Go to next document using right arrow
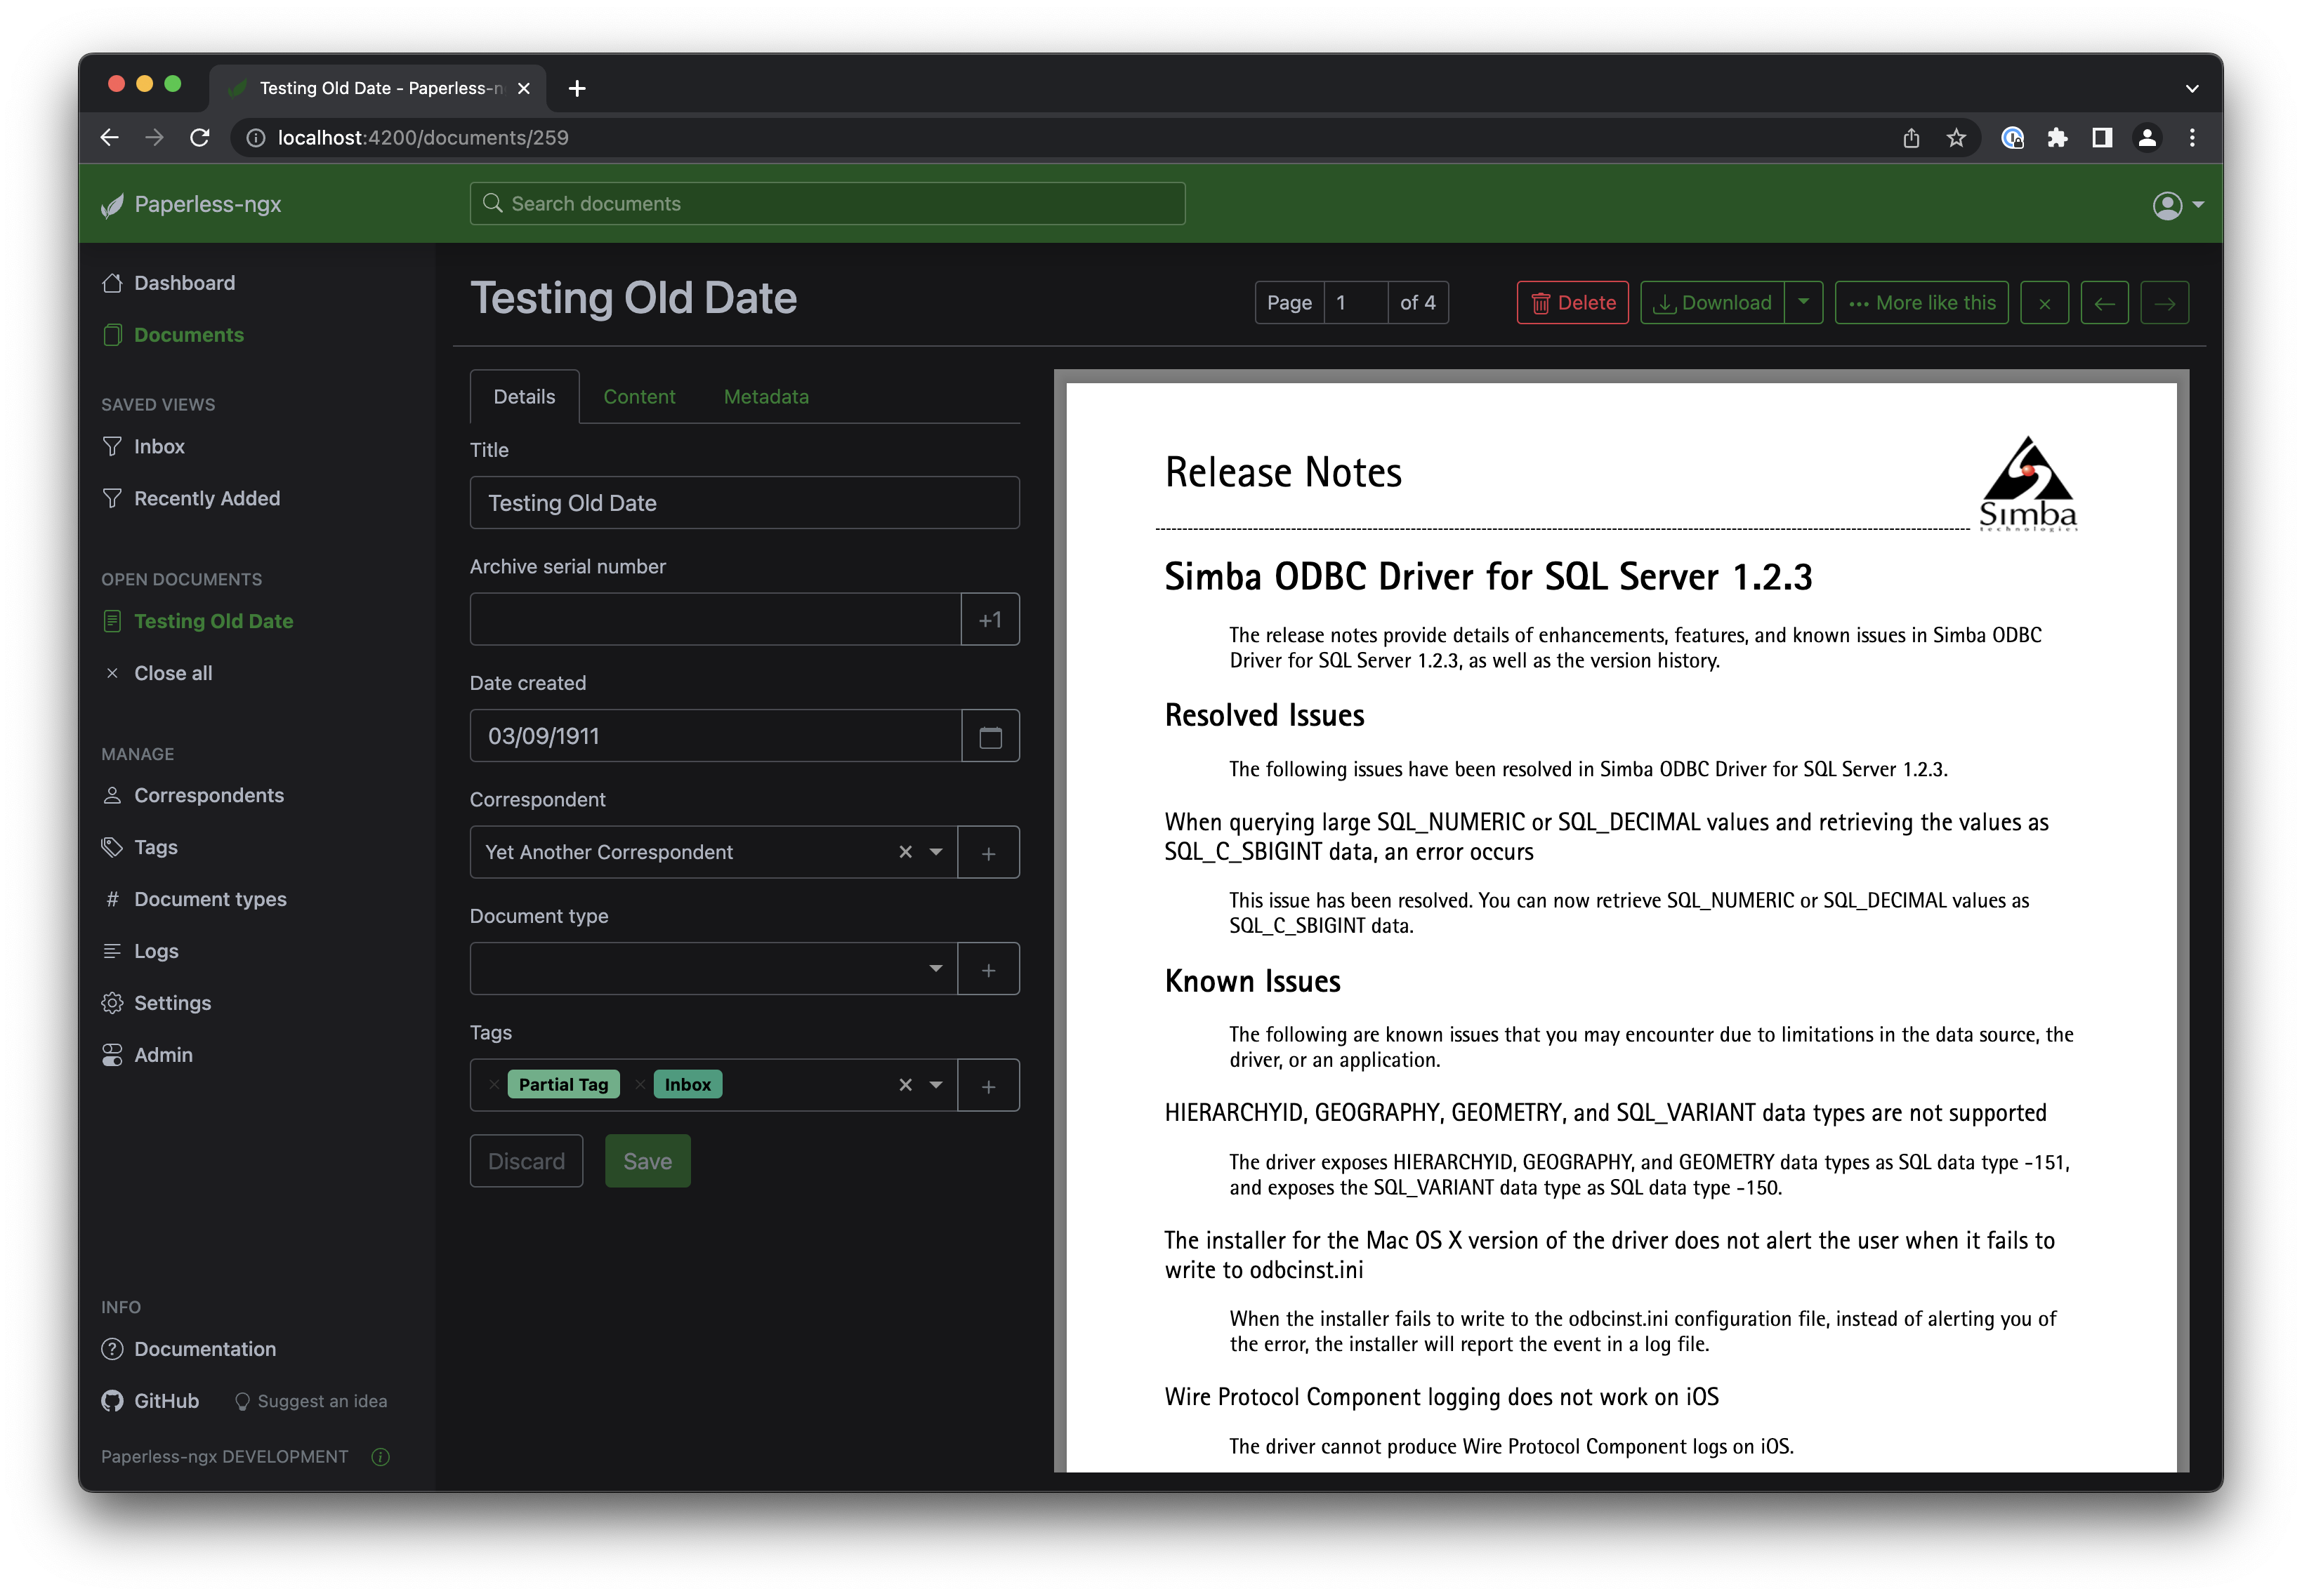 click(2164, 303)
